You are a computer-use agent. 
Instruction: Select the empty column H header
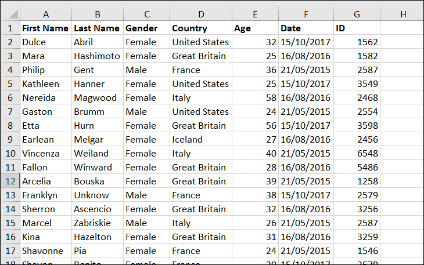tap(402, 14)
